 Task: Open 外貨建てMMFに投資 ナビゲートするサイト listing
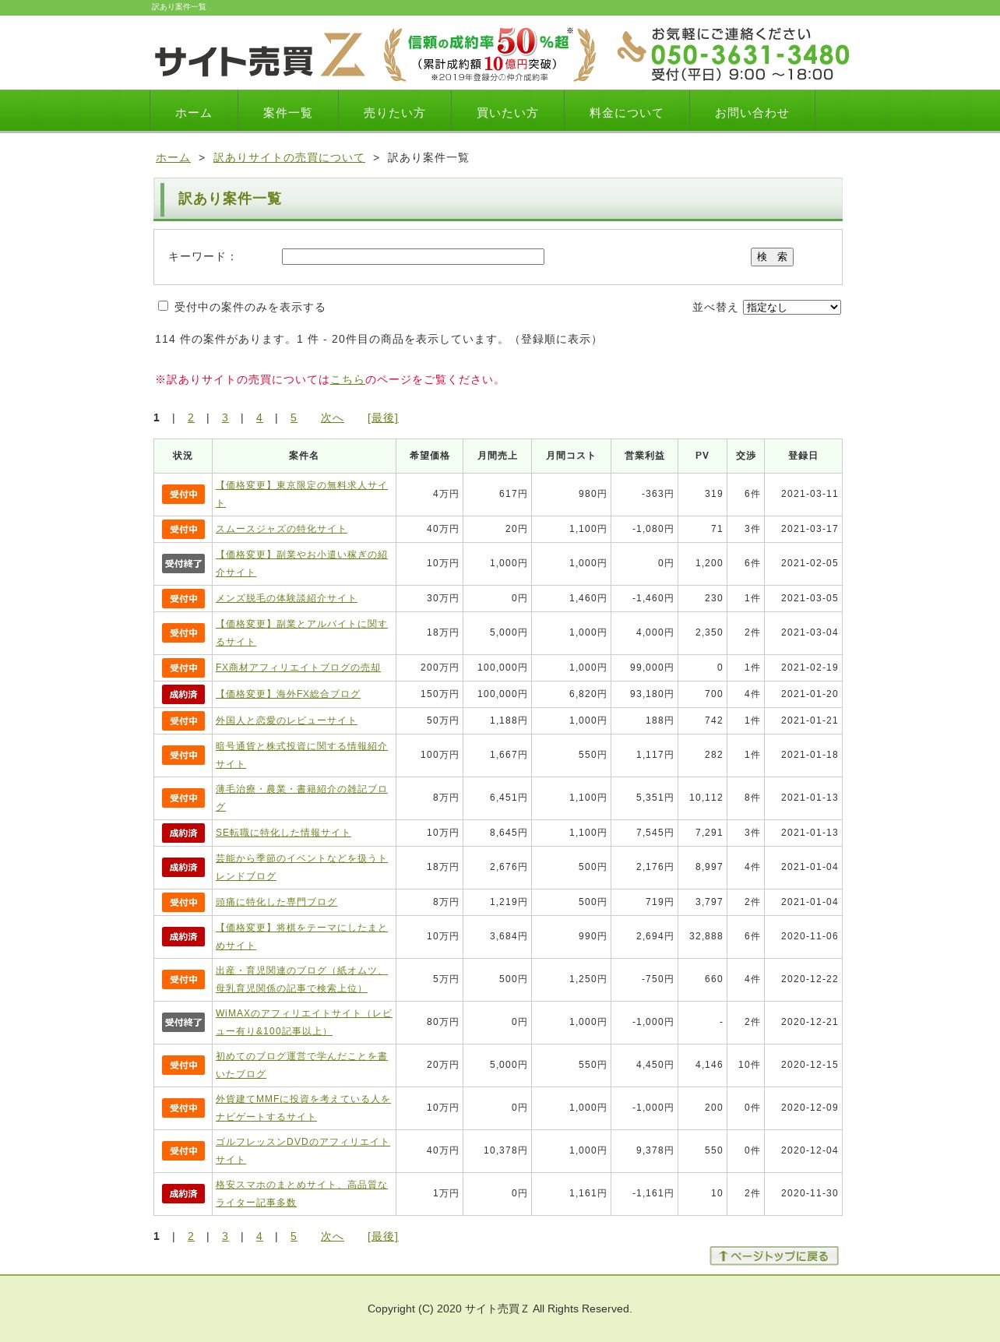[x=303, y=1108]
